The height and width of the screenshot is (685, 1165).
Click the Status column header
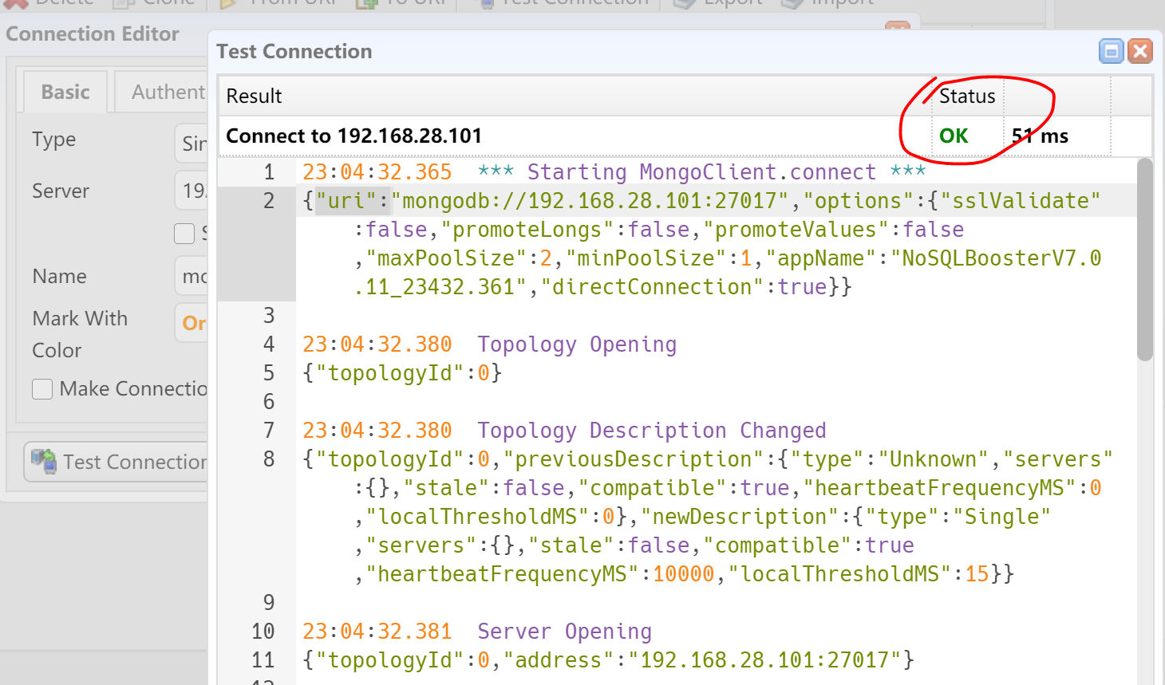[967, 96]
